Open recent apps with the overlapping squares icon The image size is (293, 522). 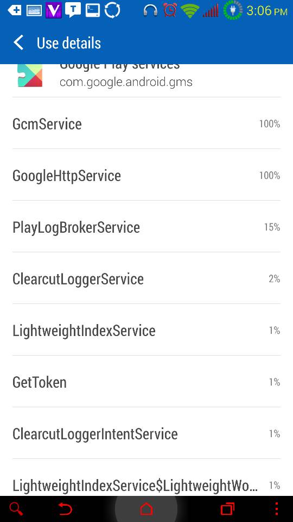227,509
